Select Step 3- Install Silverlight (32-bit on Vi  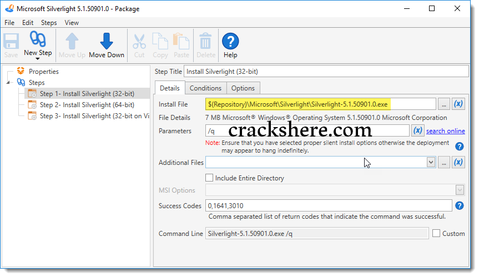[94, 116]
